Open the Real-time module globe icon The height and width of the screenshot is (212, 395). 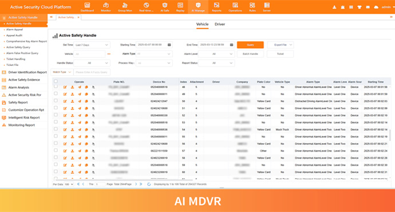coord(146,5)
